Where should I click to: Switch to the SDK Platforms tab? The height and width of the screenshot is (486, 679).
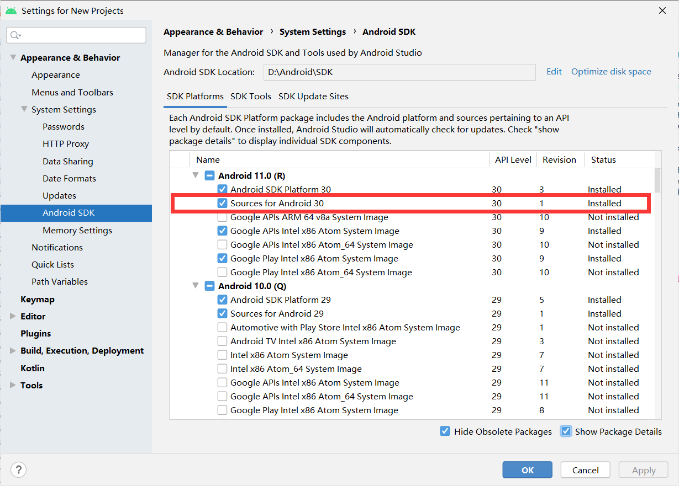(x=195, y=97)
